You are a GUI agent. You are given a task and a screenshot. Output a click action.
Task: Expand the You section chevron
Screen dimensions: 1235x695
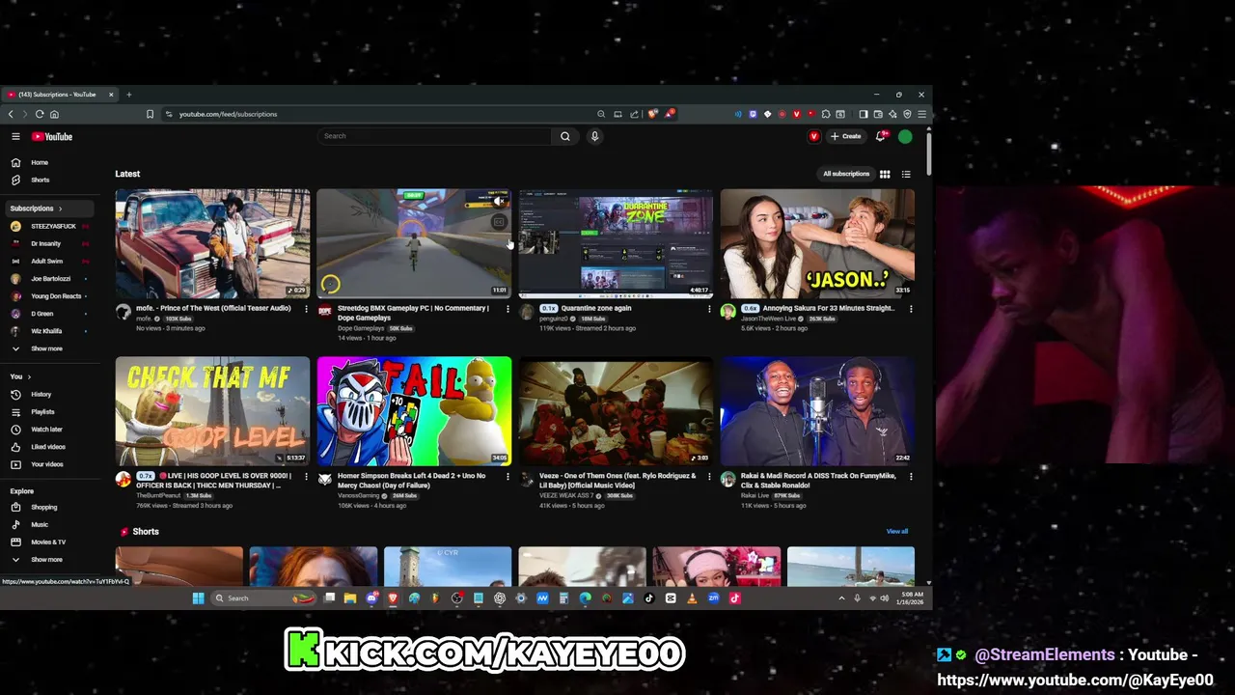(29, 376)
